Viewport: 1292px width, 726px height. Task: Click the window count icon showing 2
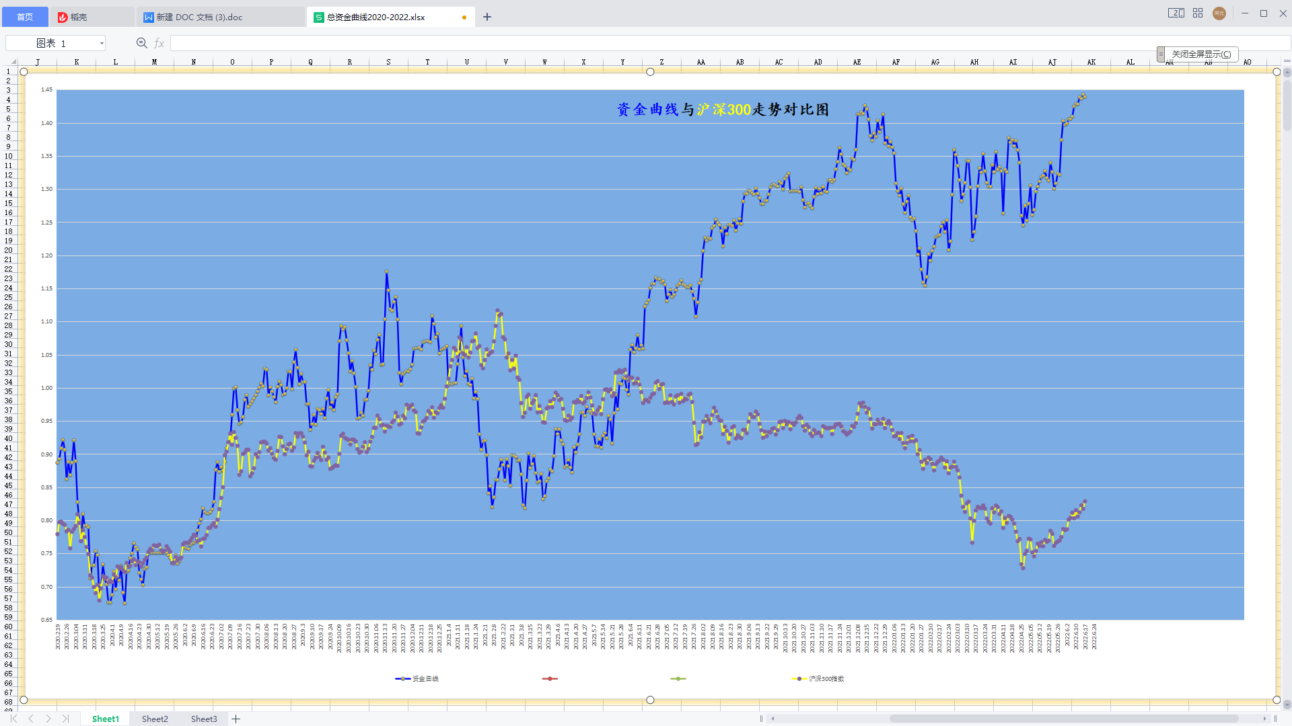(1176, 13)
